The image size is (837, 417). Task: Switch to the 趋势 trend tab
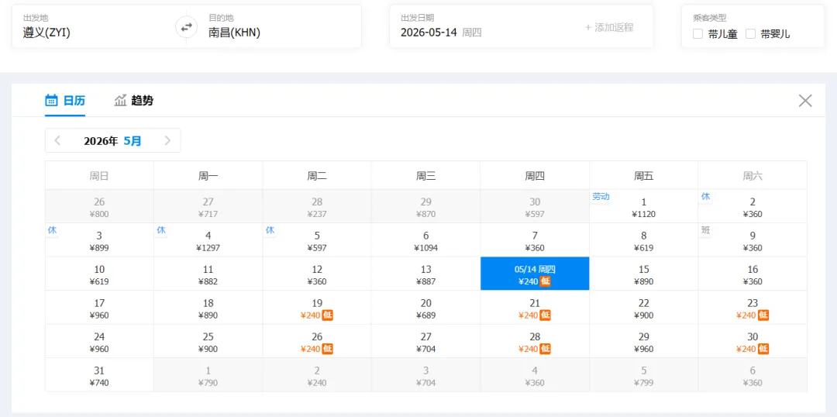click(x=134, y=101)
